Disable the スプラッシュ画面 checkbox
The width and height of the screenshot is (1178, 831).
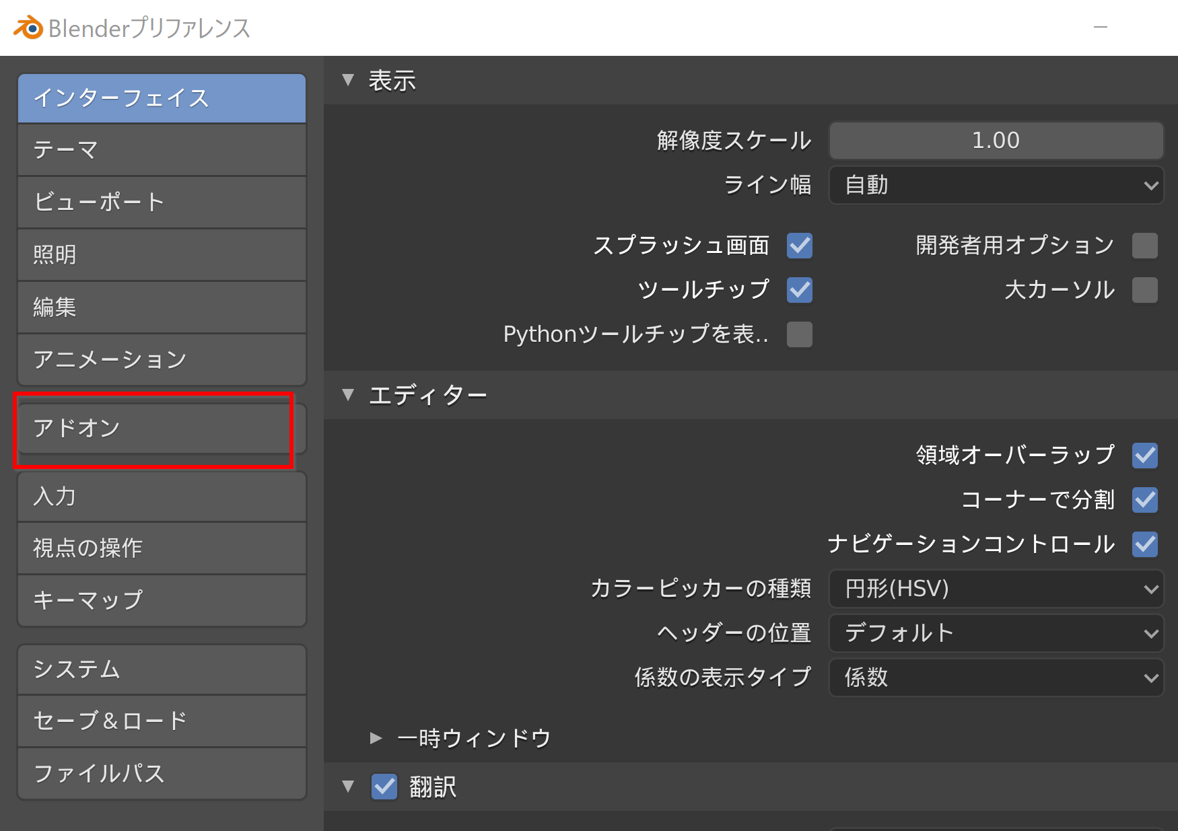pyautogui.click(x=800, y=246)
